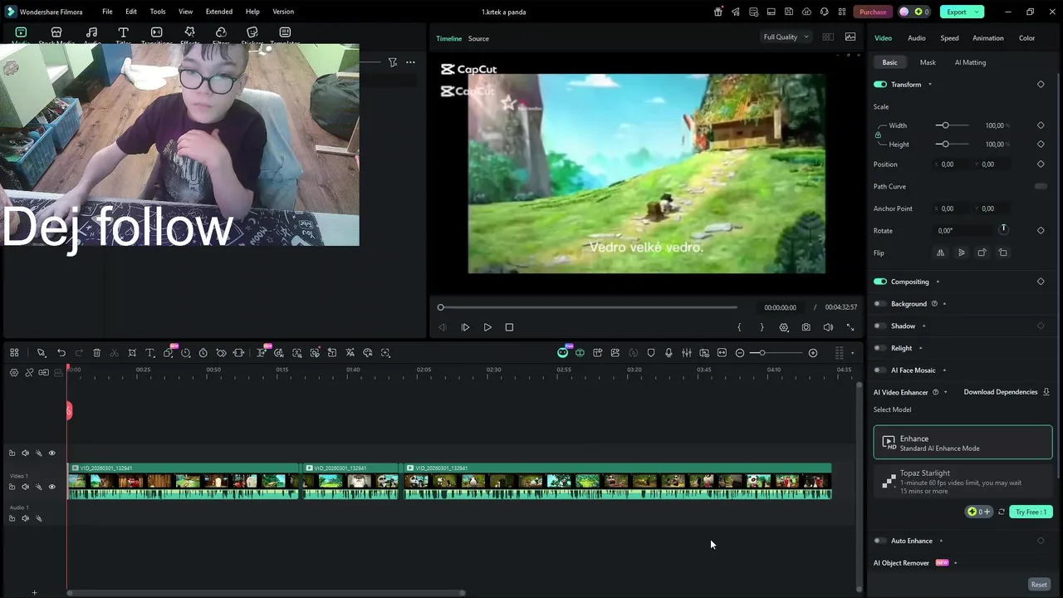Collapse the Compositing section arrow
This screenshot has height=598, width=1063.
click(x=938, y=282)
